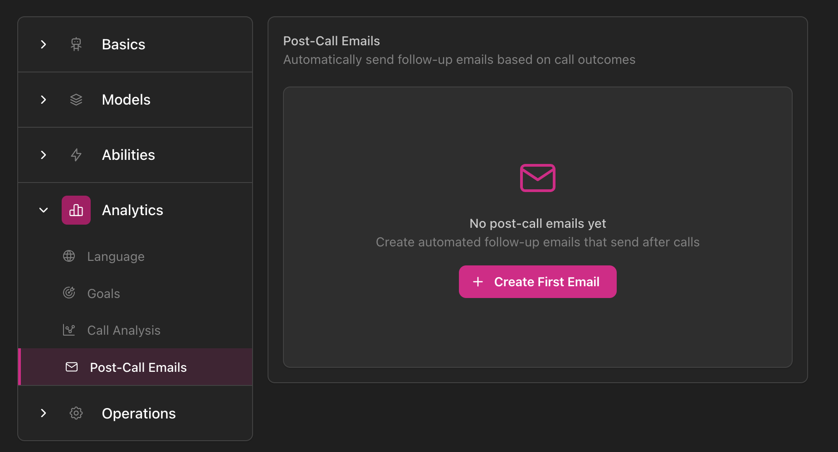Switch to Call Analysis

coord(123,330)
